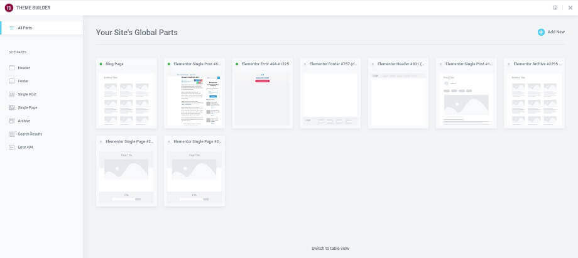
Task: Open the Blog Page template thumbnail
Action: click(x=126, y=99)
